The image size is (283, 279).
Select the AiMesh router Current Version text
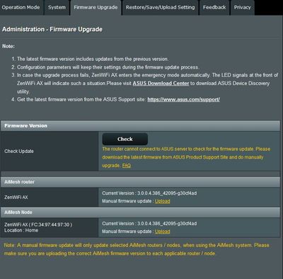point(149,193)
